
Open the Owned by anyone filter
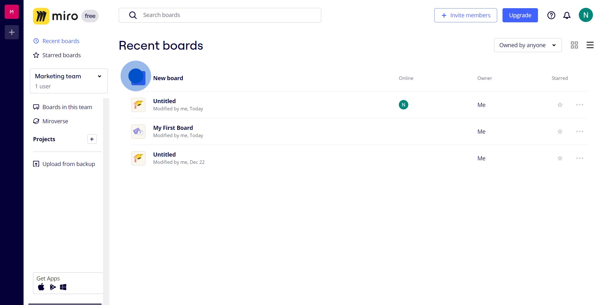tap(528, 45)
